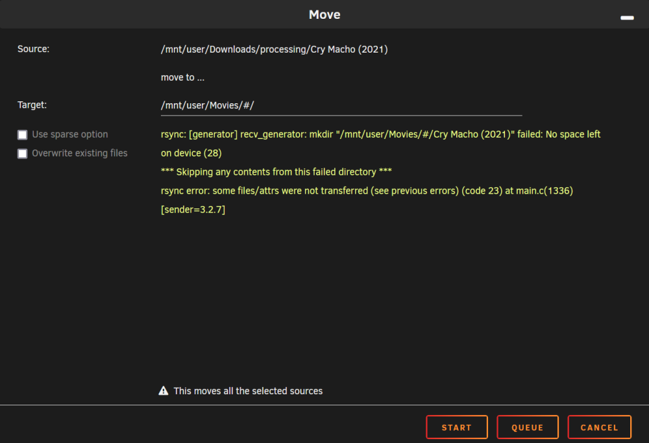Click the 'This moves all the selected sources' notice
This screenshot has height=443, width=649.
pyautogui.click(x=248, y=391)
